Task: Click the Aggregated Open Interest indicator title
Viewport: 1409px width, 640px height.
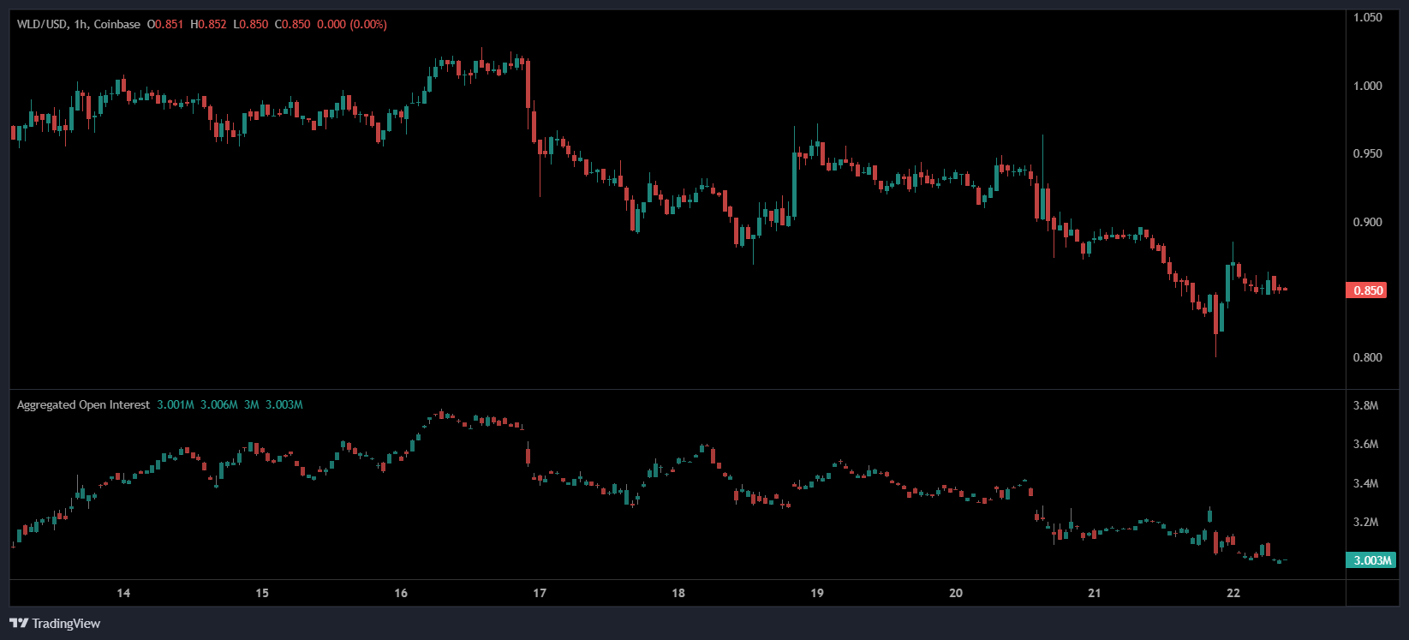Action: [x=83, y=404]
